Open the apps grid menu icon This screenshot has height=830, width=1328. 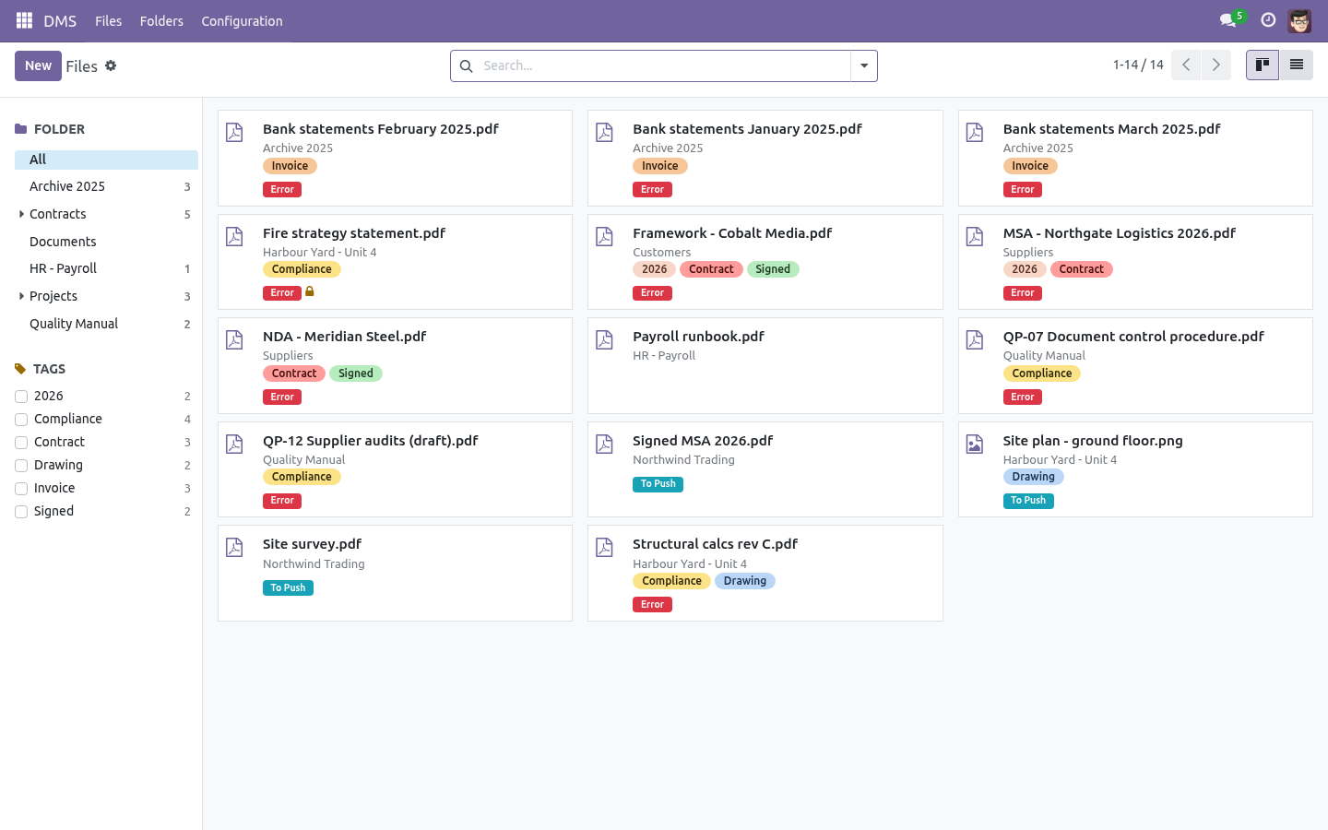pos(25,20)
